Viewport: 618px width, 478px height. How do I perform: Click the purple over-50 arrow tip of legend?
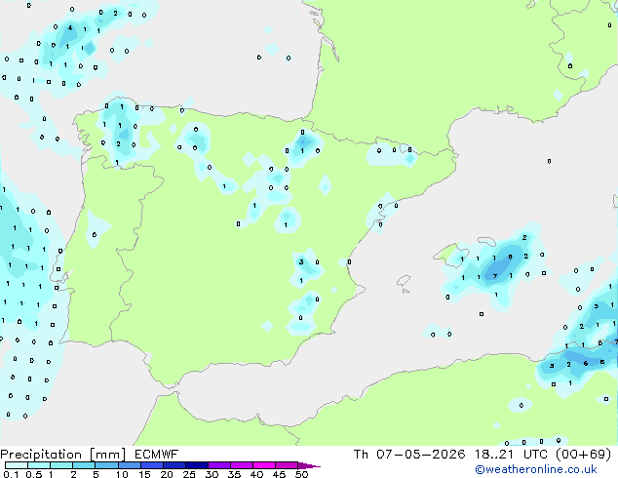pos(309,465)
